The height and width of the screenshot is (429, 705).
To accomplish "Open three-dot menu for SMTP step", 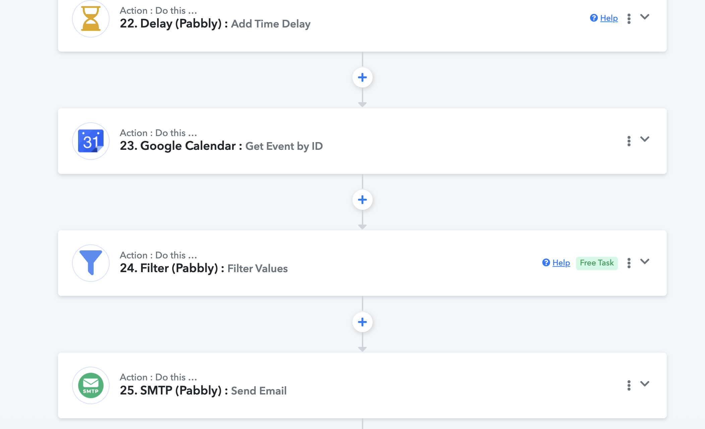I will click(629, 385).
